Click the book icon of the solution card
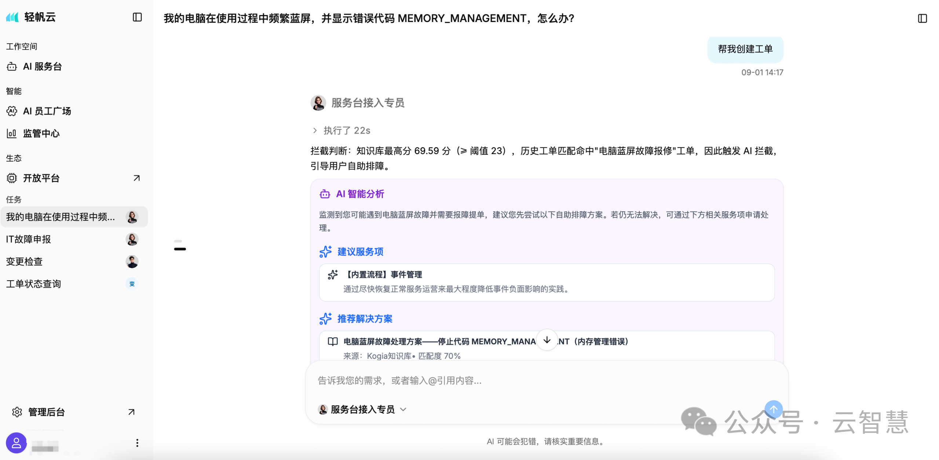 (333, 342)
